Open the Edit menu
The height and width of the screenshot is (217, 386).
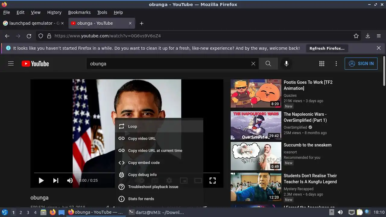coord(21,12)
